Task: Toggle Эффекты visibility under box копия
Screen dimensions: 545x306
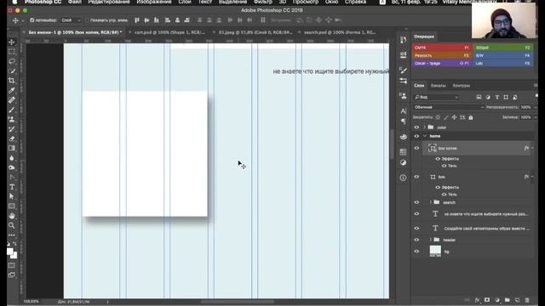Action: (x=438, y=159)
